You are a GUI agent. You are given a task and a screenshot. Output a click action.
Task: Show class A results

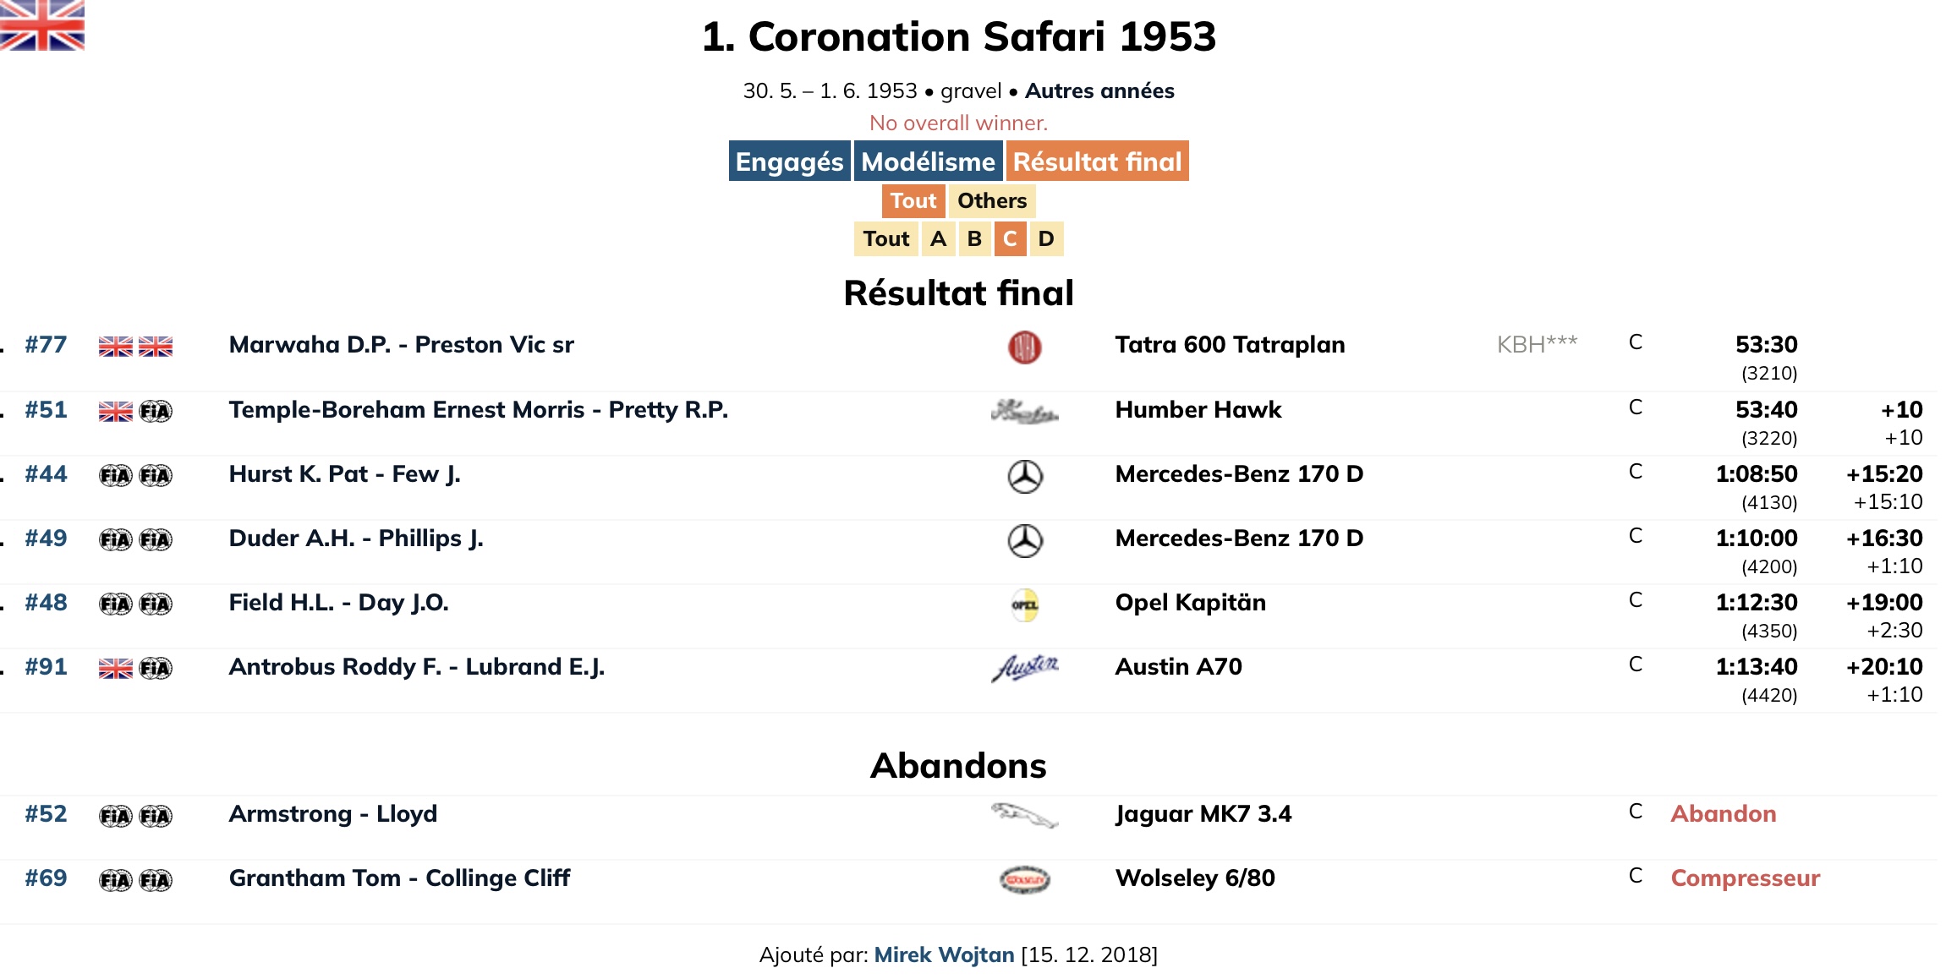[x=938, y=239]
